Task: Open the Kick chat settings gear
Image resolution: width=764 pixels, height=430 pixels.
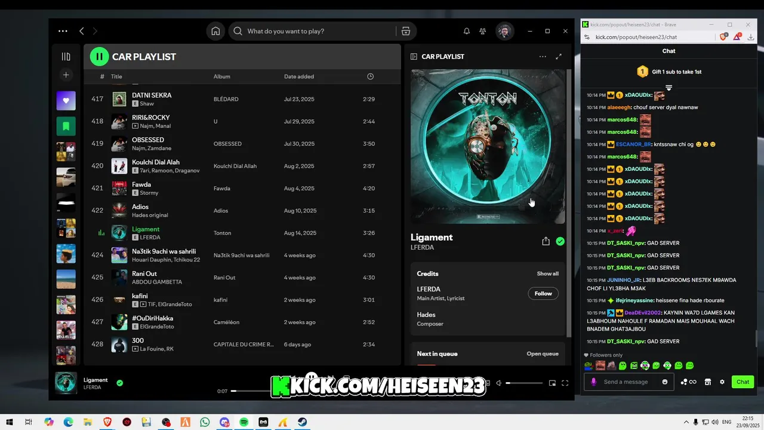Action: [x=722, y=382]
